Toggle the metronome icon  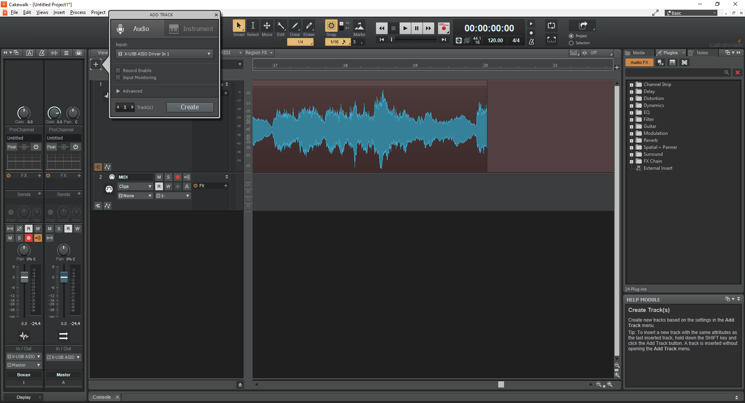click(531, 41)
